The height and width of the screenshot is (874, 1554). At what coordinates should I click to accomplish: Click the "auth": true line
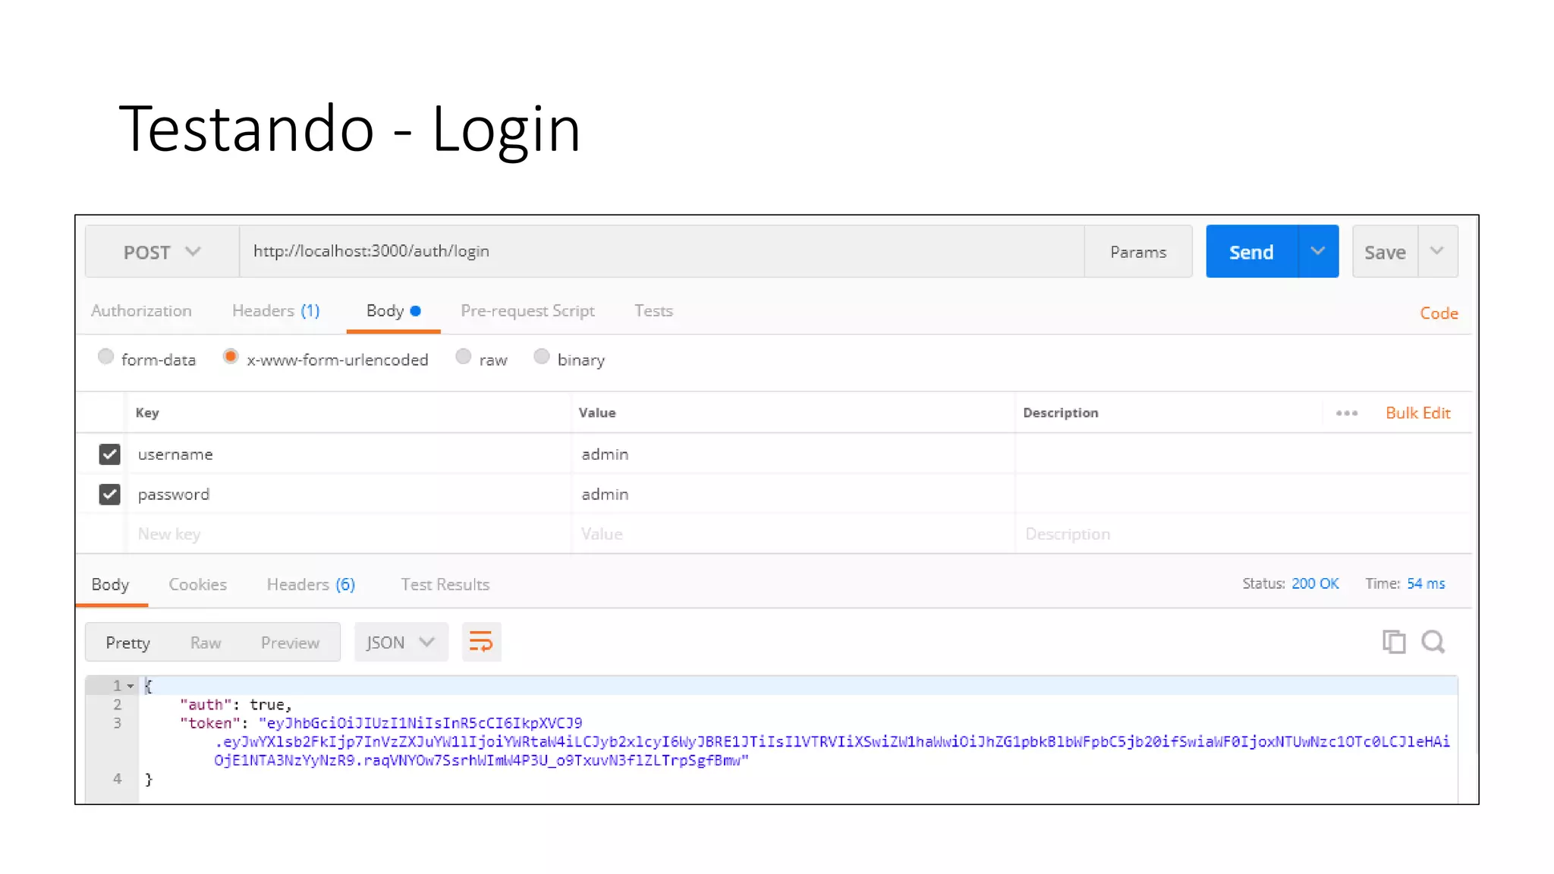pyautogui.click(x=235, y=705)
